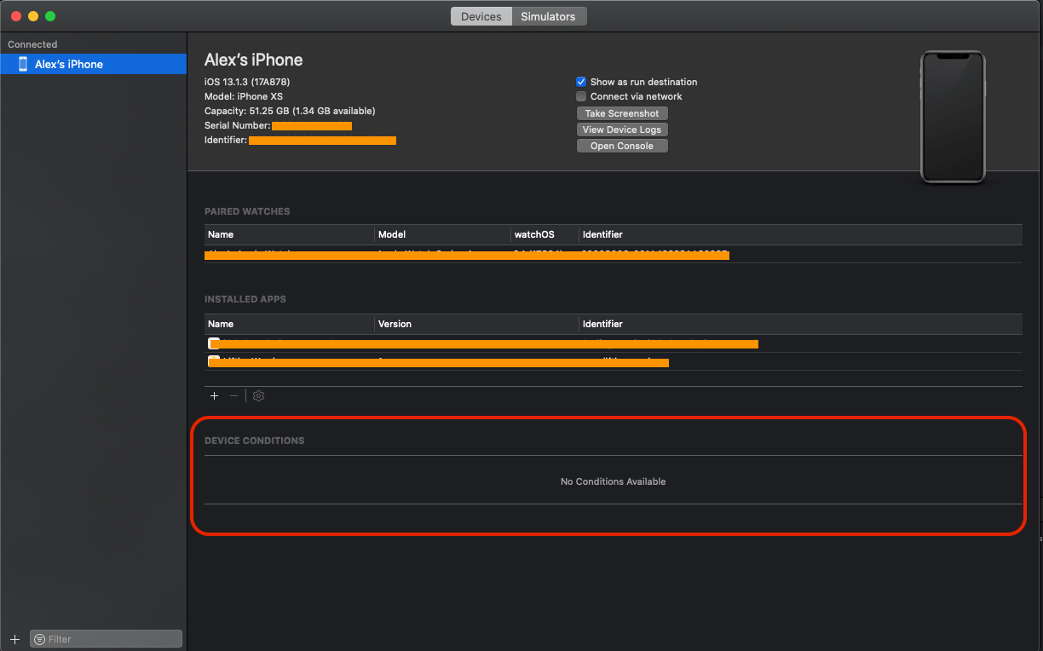Open Console for the connected device

[x=621, y=145]
